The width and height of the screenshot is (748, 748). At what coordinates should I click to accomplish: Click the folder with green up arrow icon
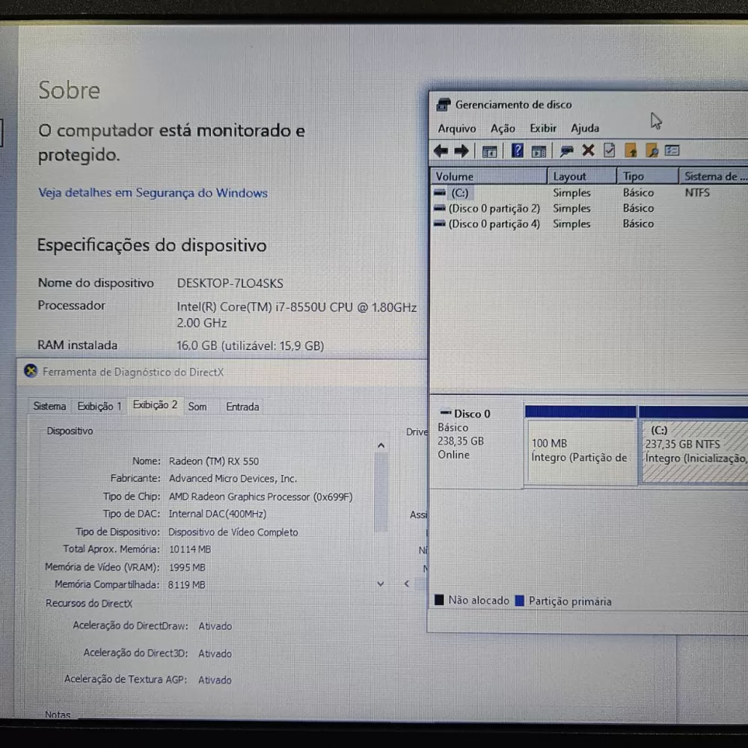[x=631, y=151]
